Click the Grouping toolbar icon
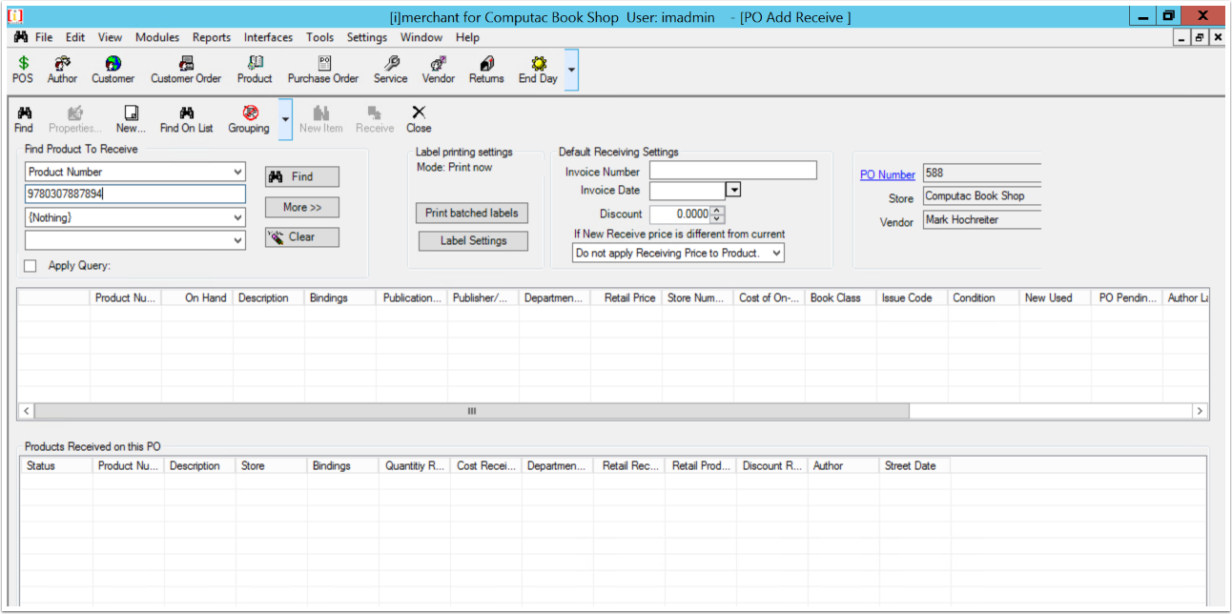The image size is (1232, 614). tap(249, 119)
